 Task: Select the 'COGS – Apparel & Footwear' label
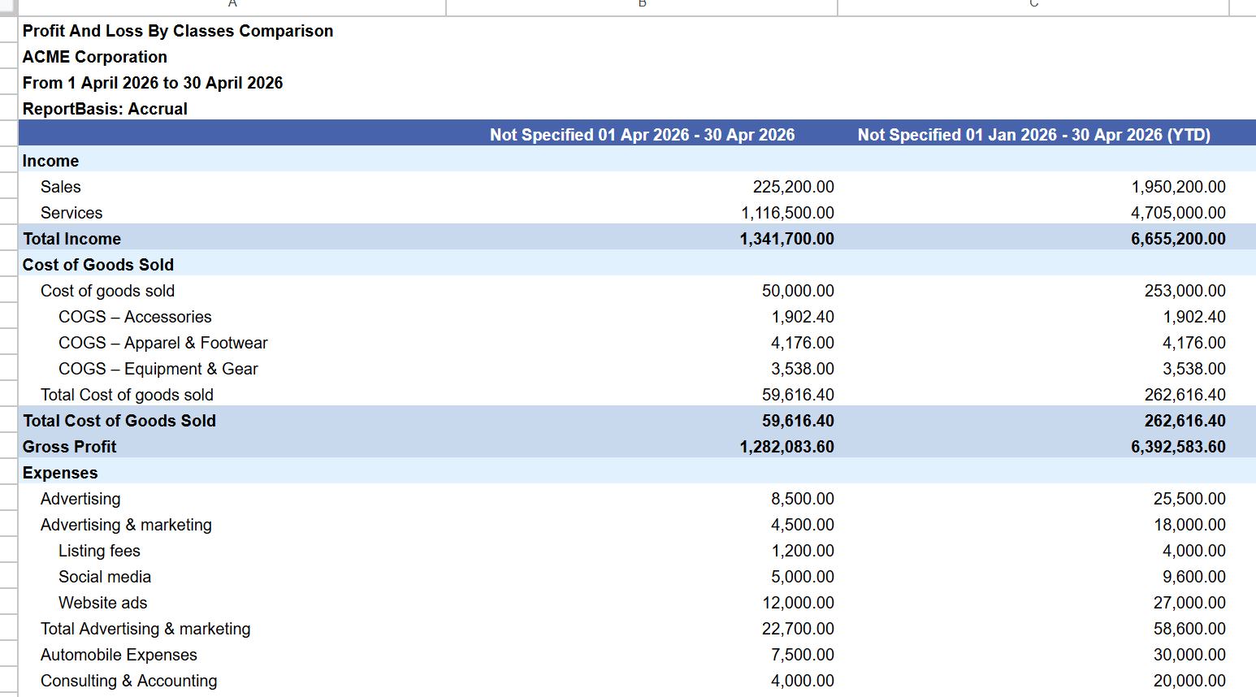[162, 343]
